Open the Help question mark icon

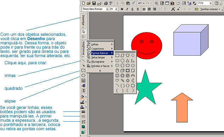217,3
